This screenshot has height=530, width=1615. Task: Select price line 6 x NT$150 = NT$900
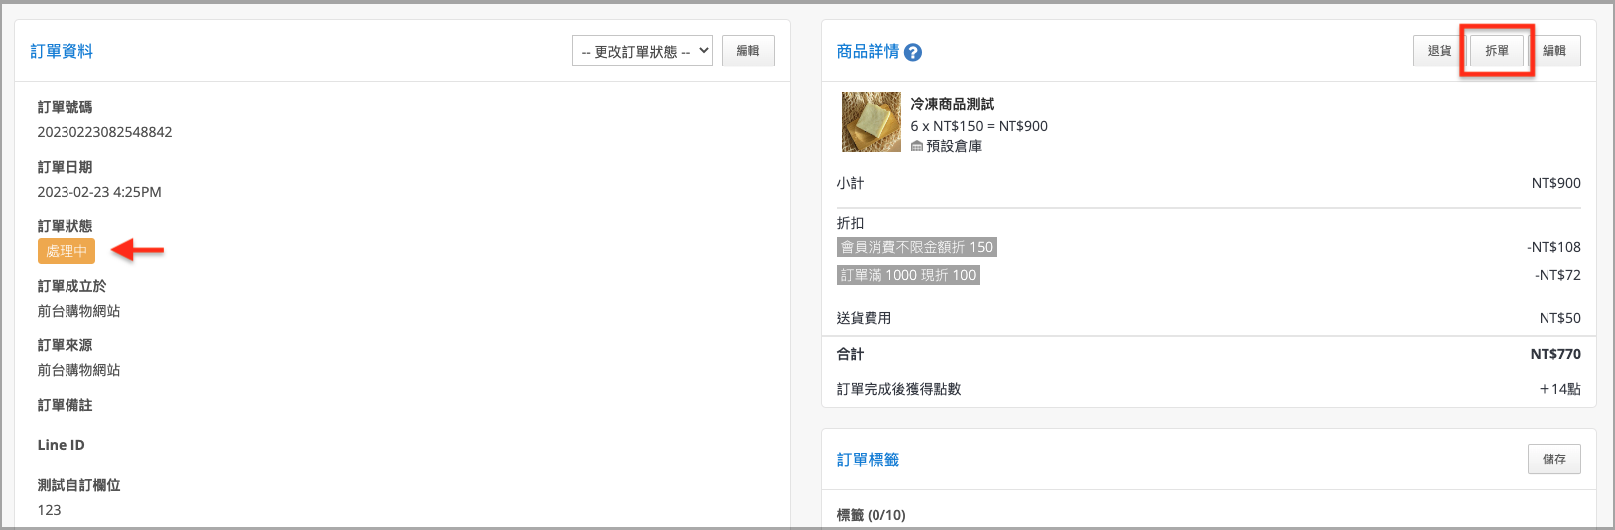[979, 126]
